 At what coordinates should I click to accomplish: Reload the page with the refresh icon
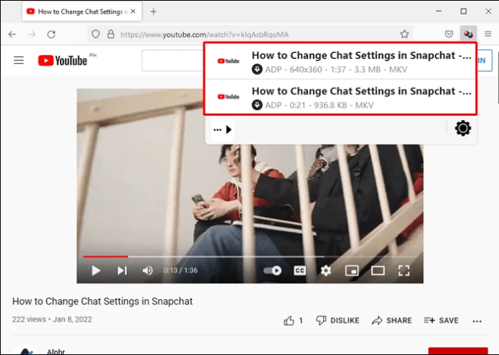coord(51,34)
